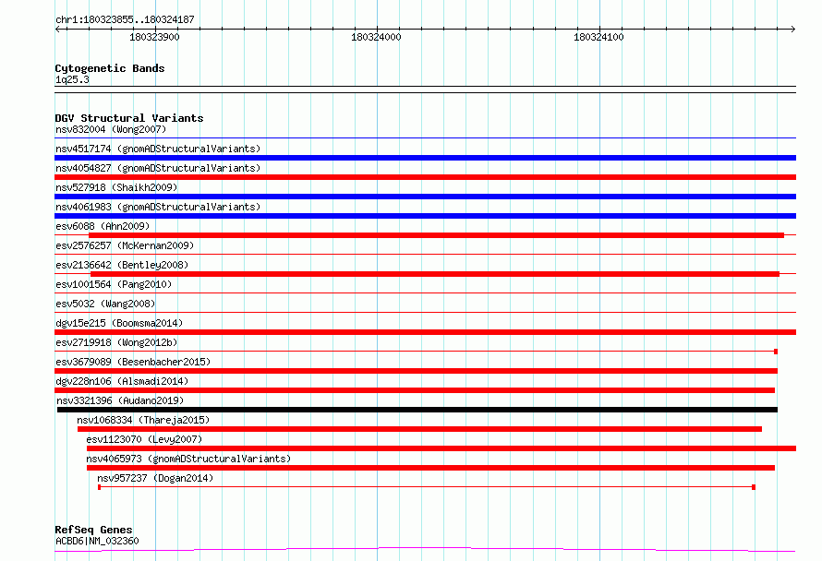Click the left arrow of the ruler

[x=57, y=29]
